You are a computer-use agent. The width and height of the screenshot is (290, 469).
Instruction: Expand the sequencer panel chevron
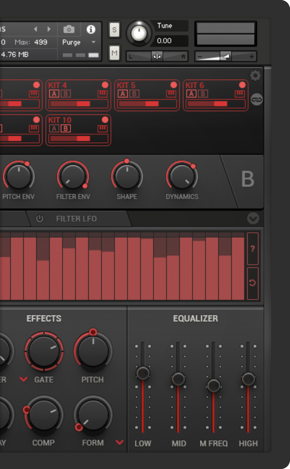[x=253, y=219]
